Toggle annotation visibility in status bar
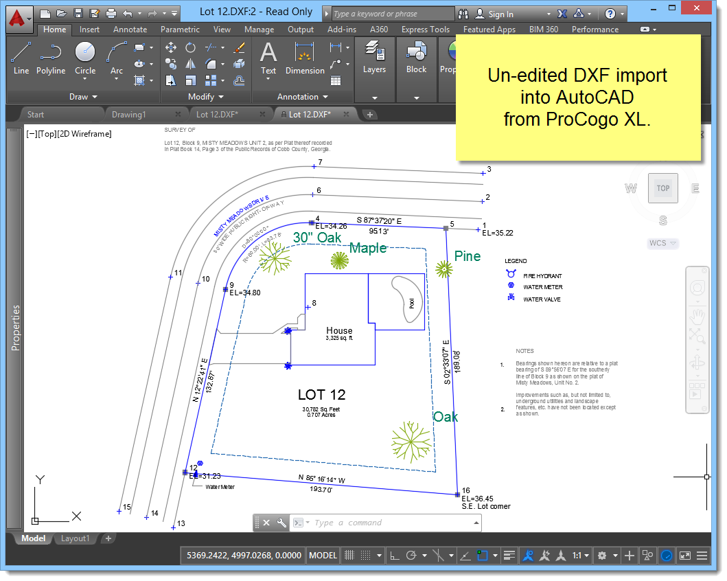The image size is (727, 581). (x=528, y=556)
